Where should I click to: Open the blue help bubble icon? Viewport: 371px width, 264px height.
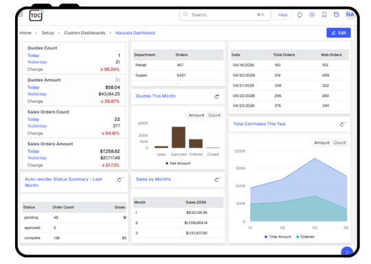click(x=347, y=252)
